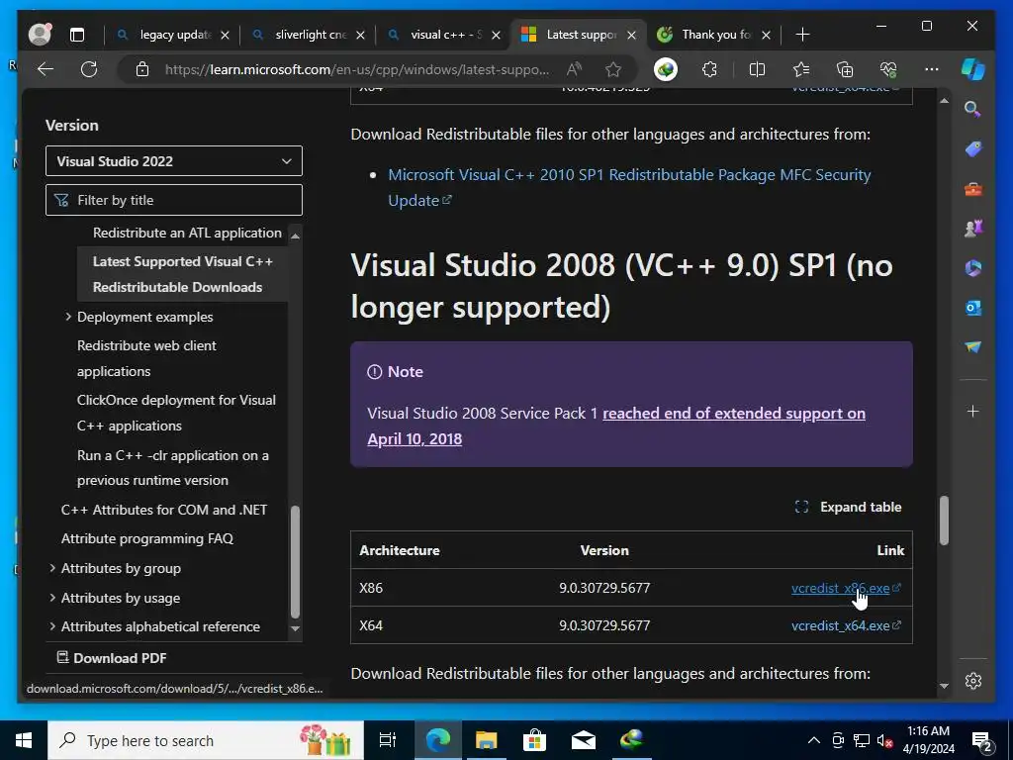Expand Deployment examples tree node
The height and width of the screenshot is (760, 1013).
point(68,317)
